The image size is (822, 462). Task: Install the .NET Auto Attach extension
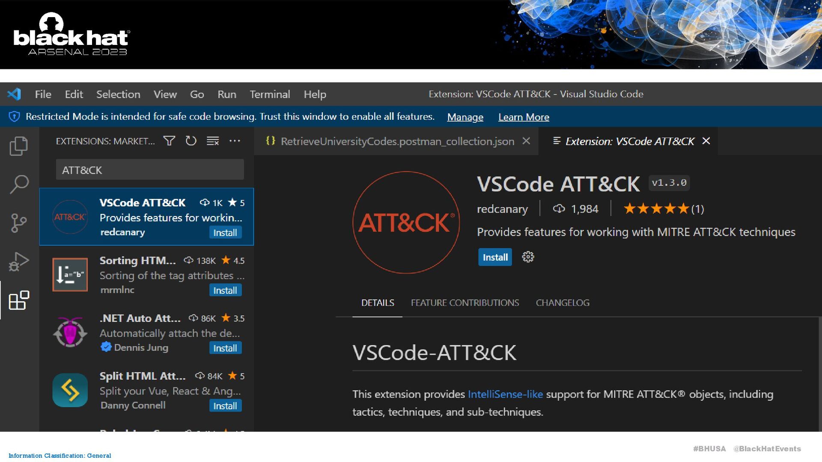click(225, 348)
